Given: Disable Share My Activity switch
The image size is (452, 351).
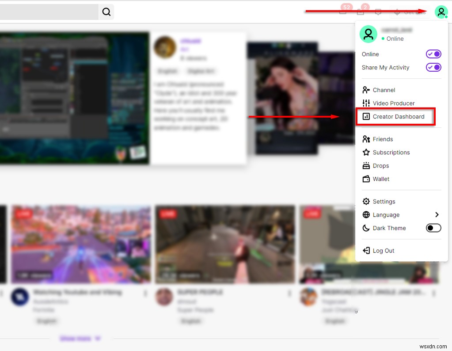Looking at the screenshot, I should pyautogui.click(x=433, y=67).
